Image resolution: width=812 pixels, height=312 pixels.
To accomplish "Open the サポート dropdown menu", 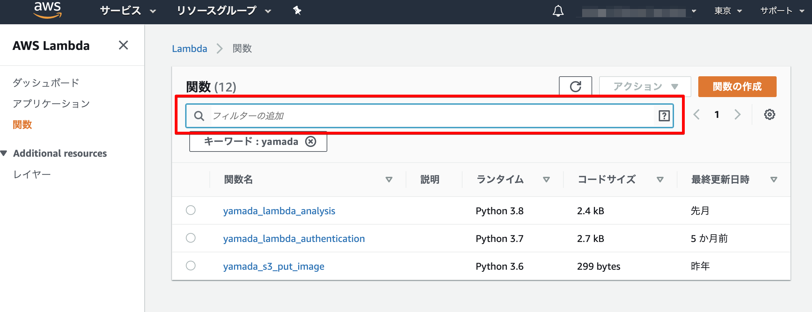I will pos(782,11).
